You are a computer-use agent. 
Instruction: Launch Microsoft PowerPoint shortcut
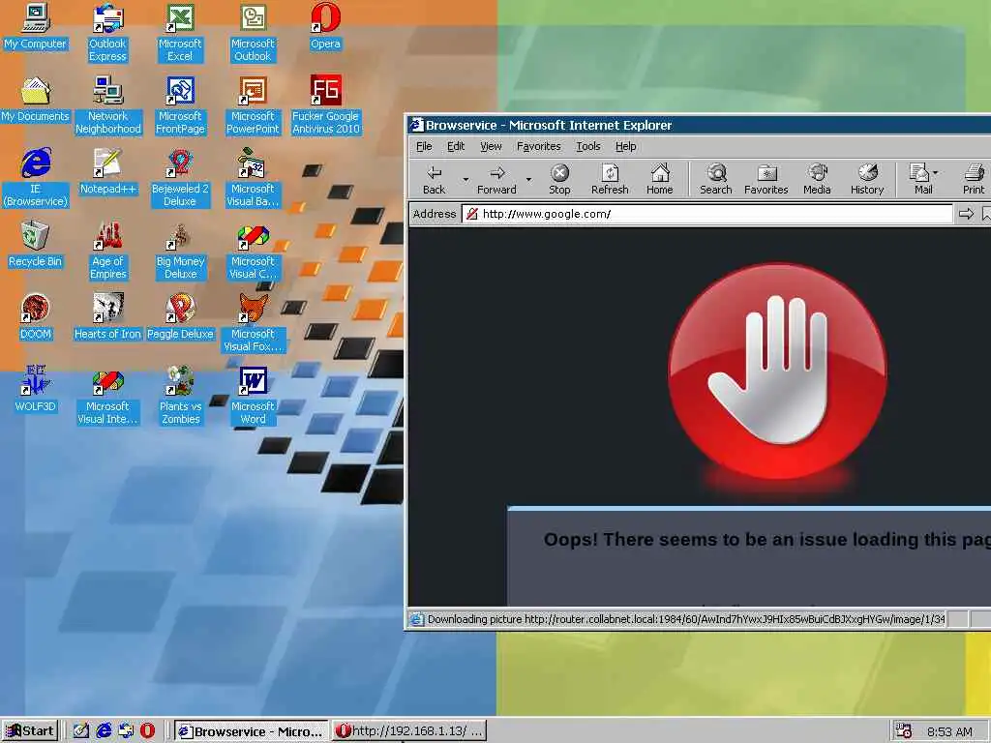coord(253,104)
